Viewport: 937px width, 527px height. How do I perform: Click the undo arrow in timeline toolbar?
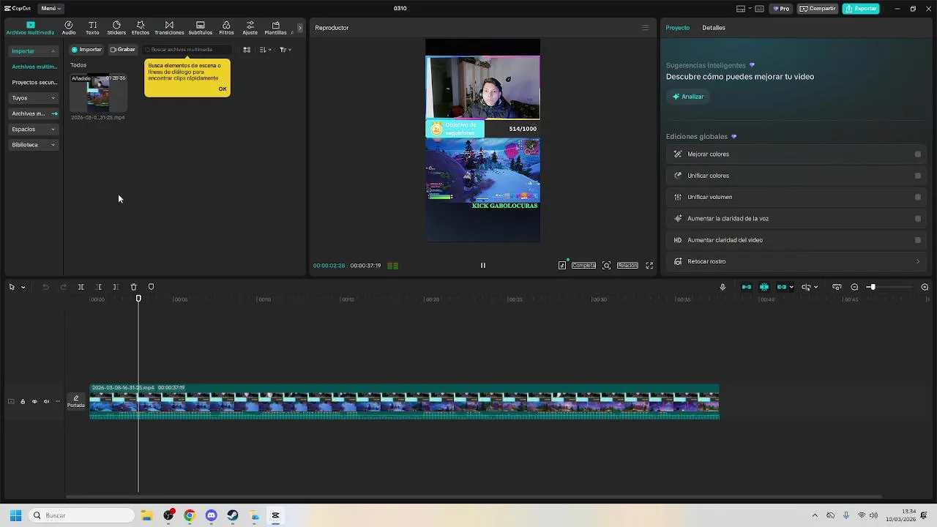coord(45,287)
